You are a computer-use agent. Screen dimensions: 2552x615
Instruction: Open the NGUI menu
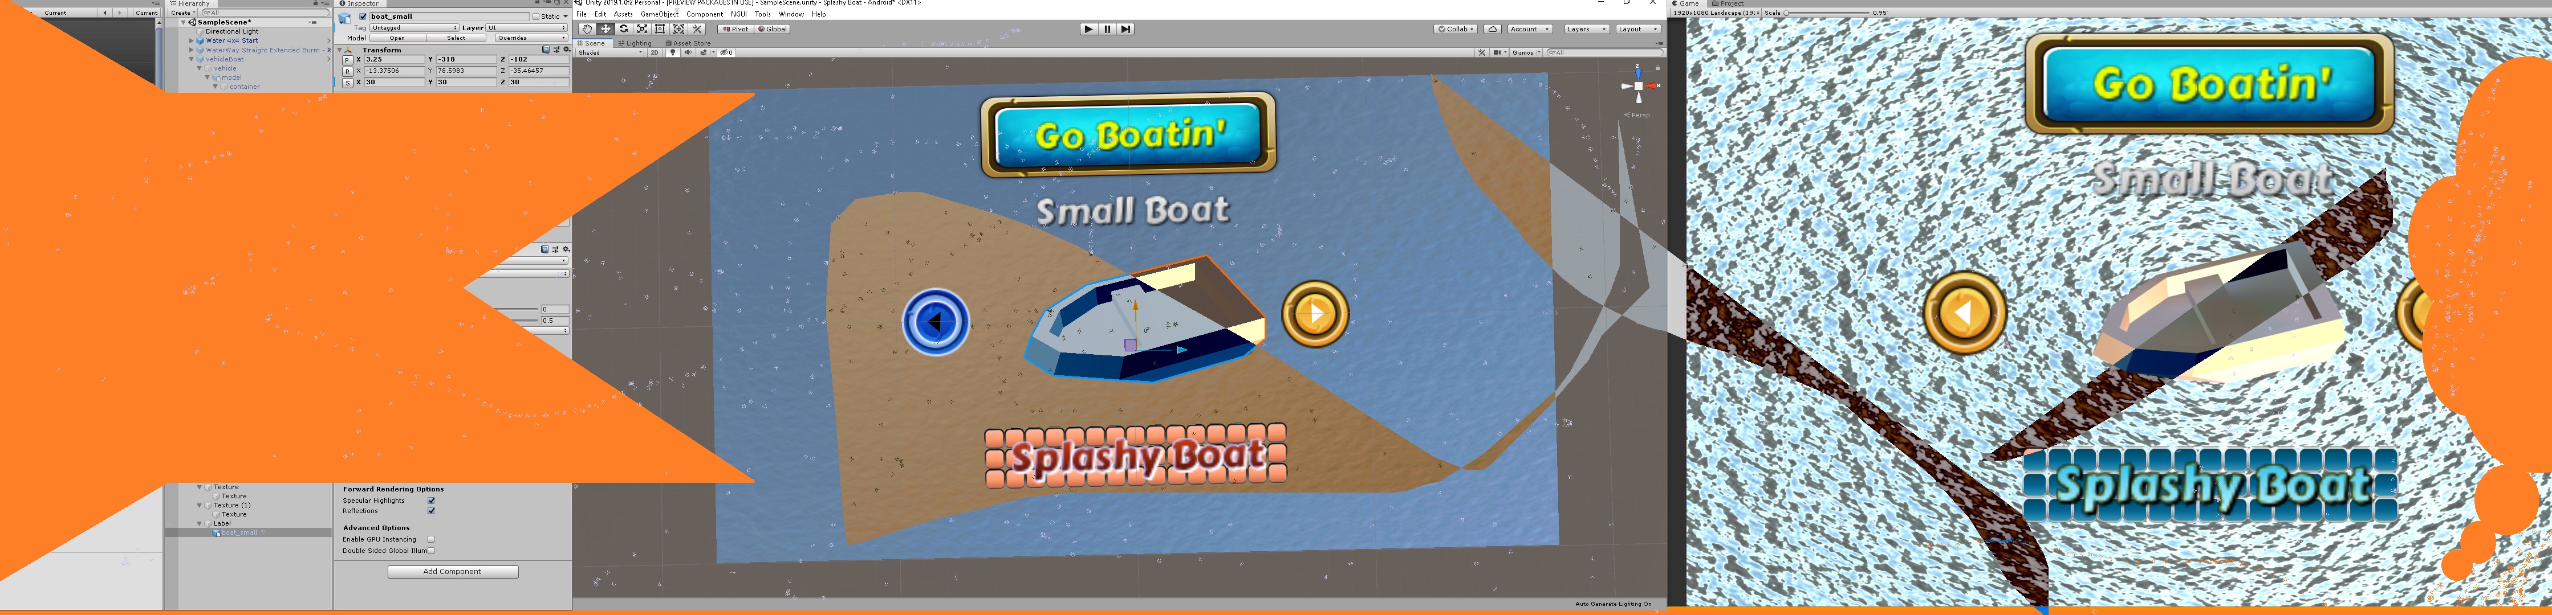(739, 15)
